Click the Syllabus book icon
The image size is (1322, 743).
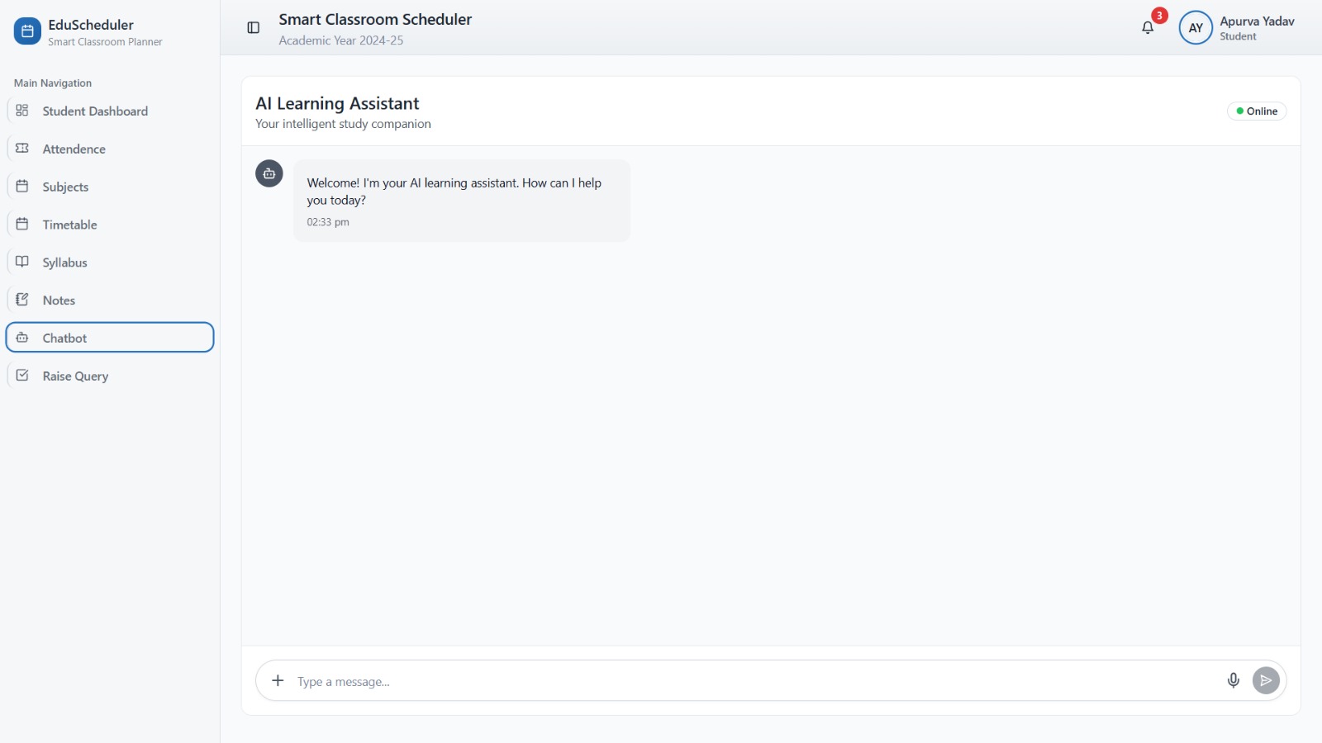[22, 262]
